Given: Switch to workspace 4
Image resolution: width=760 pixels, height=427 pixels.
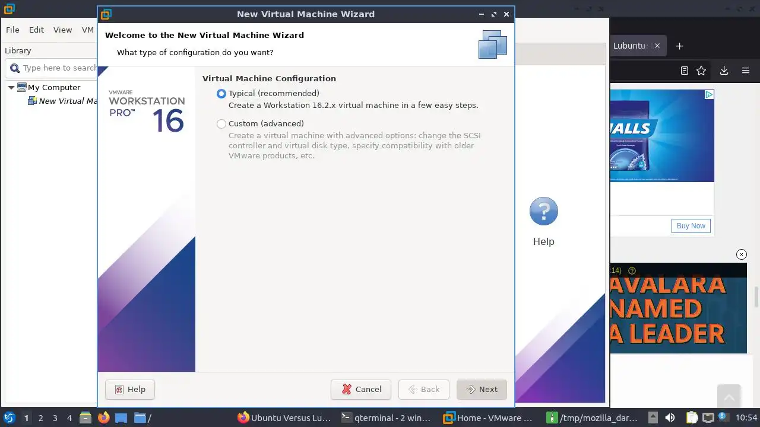Looking at the screenshot, I should point(69,418).
